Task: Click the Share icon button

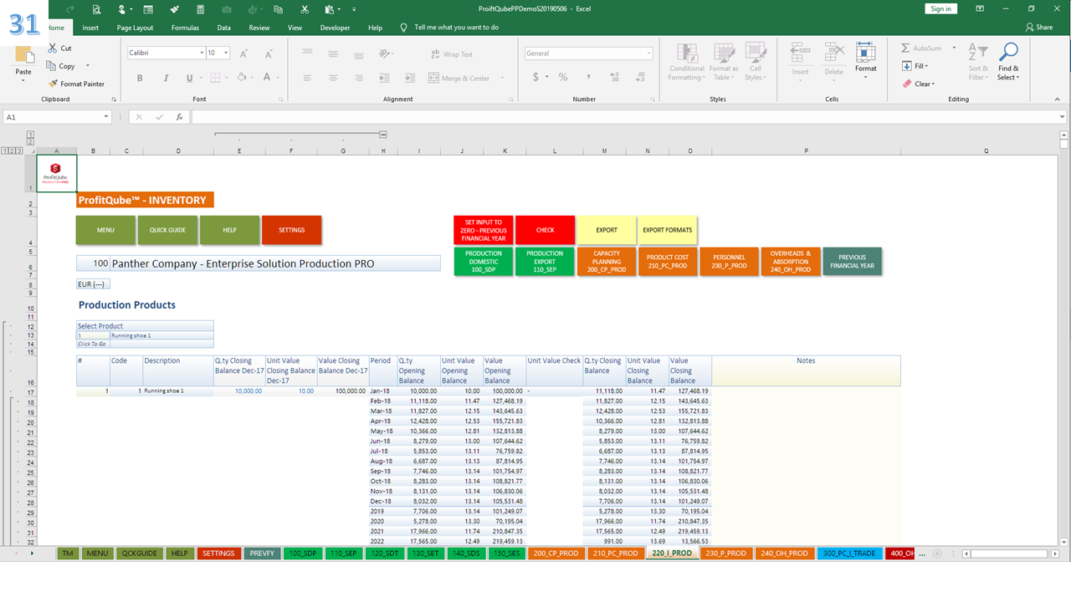Action: point(1040,27)
